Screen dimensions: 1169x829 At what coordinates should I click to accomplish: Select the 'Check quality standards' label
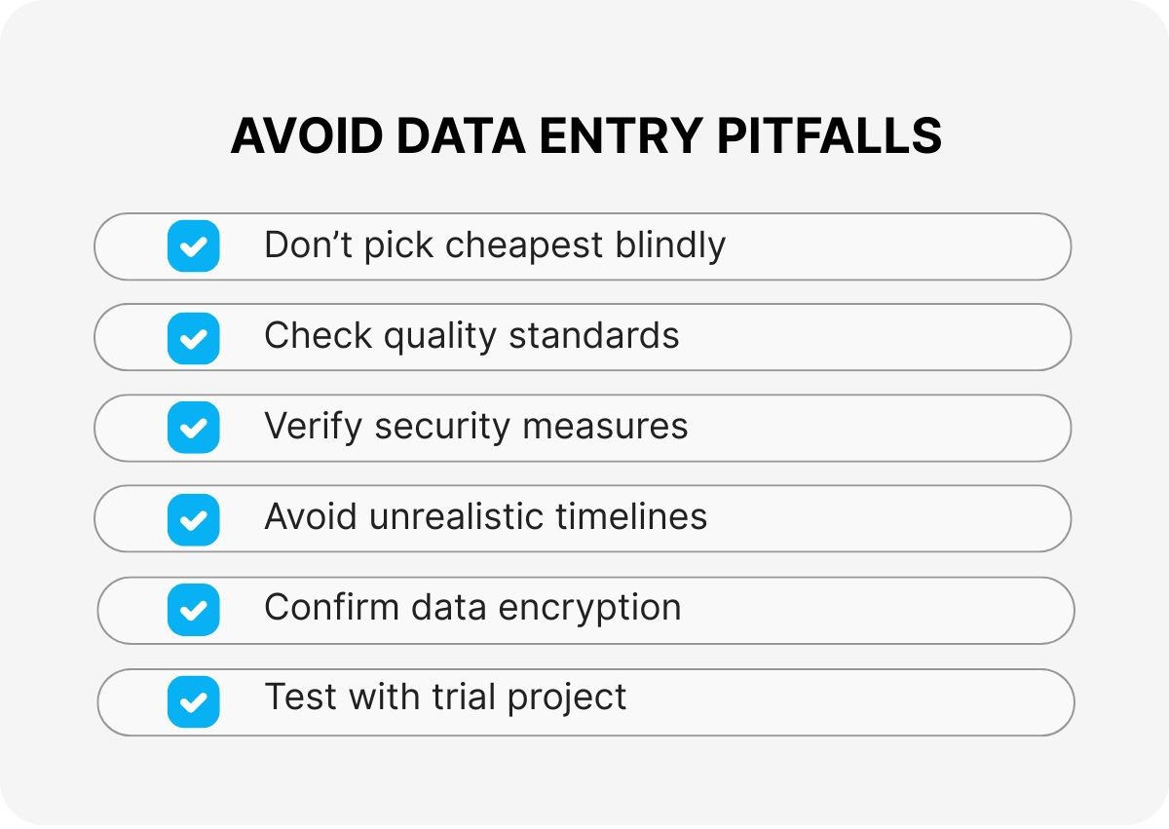coord(471,336)
